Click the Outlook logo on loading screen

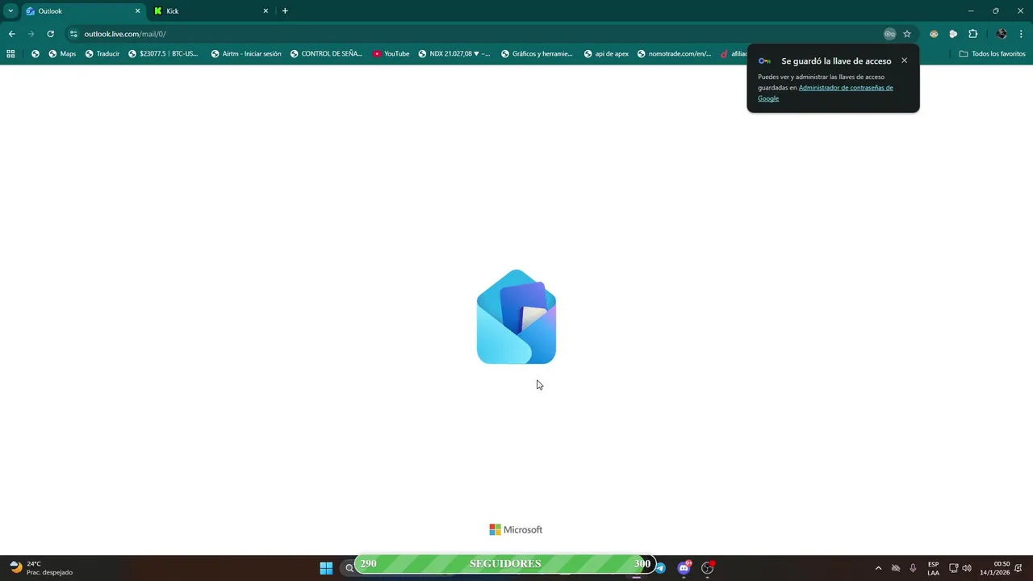pos(516,316)
